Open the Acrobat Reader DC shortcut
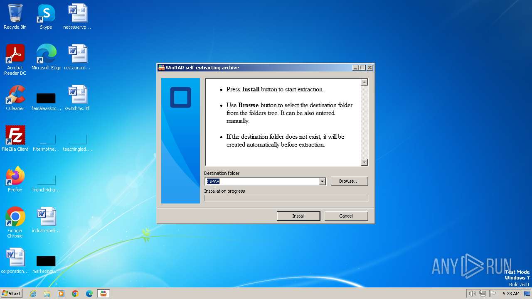Image resolution: width=532 pixels, height=299 pixels. click(15, 59)
